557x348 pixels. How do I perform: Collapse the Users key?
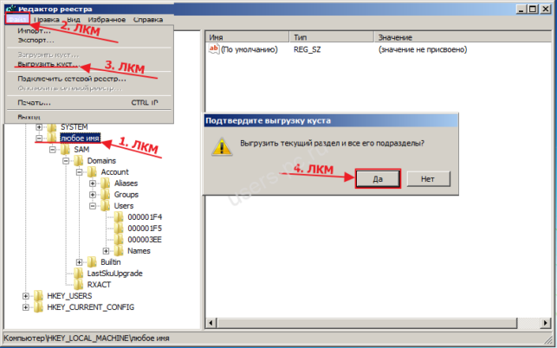click(93, 206)
